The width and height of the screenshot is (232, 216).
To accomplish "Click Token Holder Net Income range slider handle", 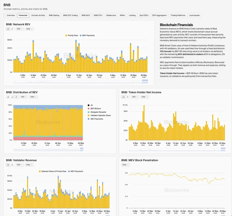I will click(x=223, y=149).
